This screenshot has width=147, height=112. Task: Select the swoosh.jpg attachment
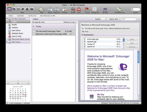103,42
